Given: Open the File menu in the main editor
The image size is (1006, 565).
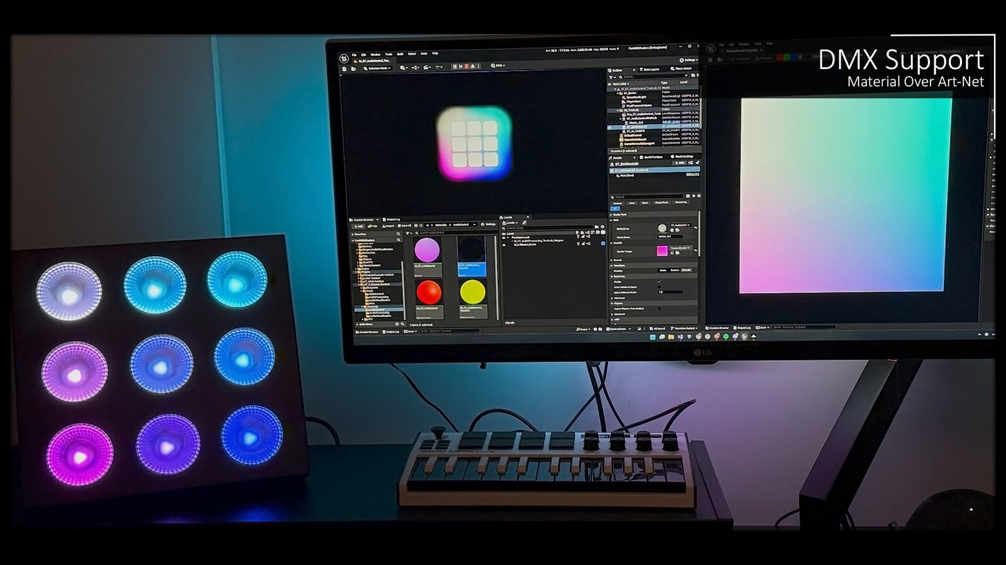Looking at the screenshot, I should [x=354, y=55].
